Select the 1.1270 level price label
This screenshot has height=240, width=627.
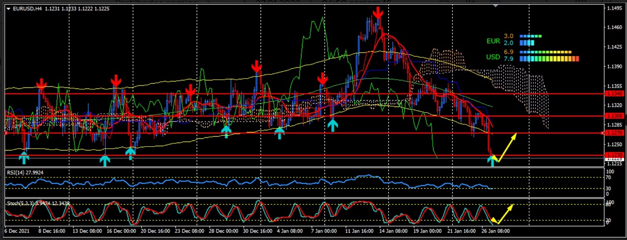tap(615, 133)
